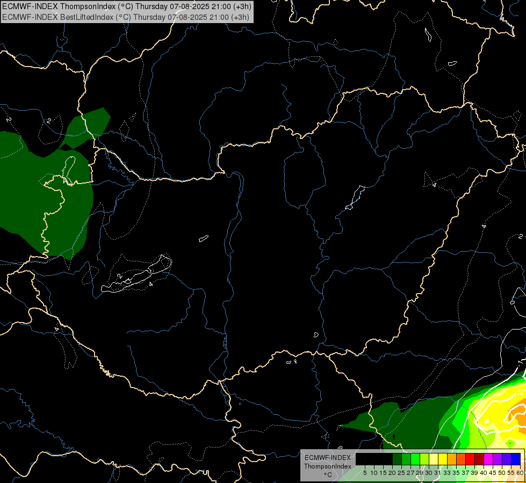Click the legend value label 60
The image size is (526, 483).
(x=520, y=473)
